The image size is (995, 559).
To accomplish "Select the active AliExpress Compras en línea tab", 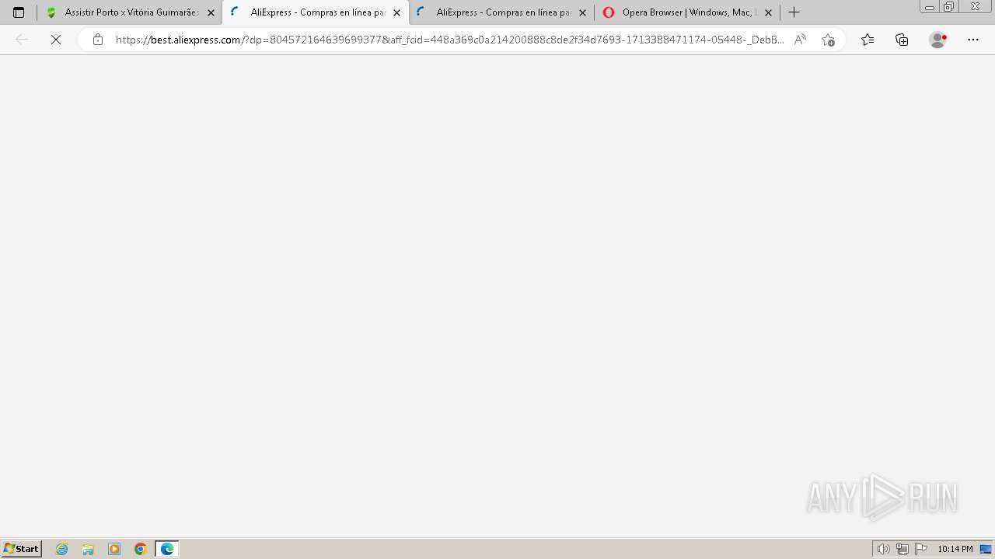I will (x=315, y=12).
